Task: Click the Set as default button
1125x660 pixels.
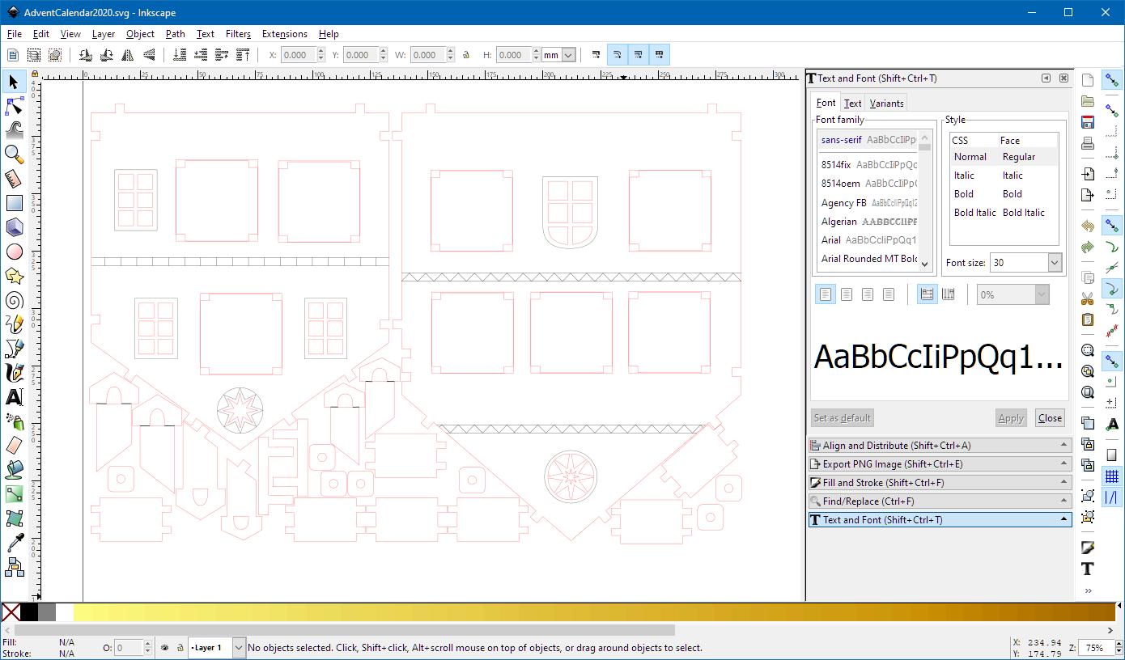Action: [x=843, y=418]
